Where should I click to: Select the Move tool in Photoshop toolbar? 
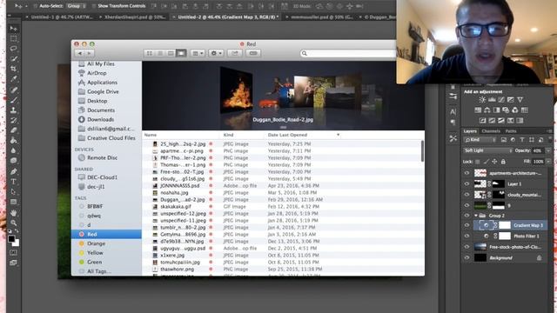point(14,29)
